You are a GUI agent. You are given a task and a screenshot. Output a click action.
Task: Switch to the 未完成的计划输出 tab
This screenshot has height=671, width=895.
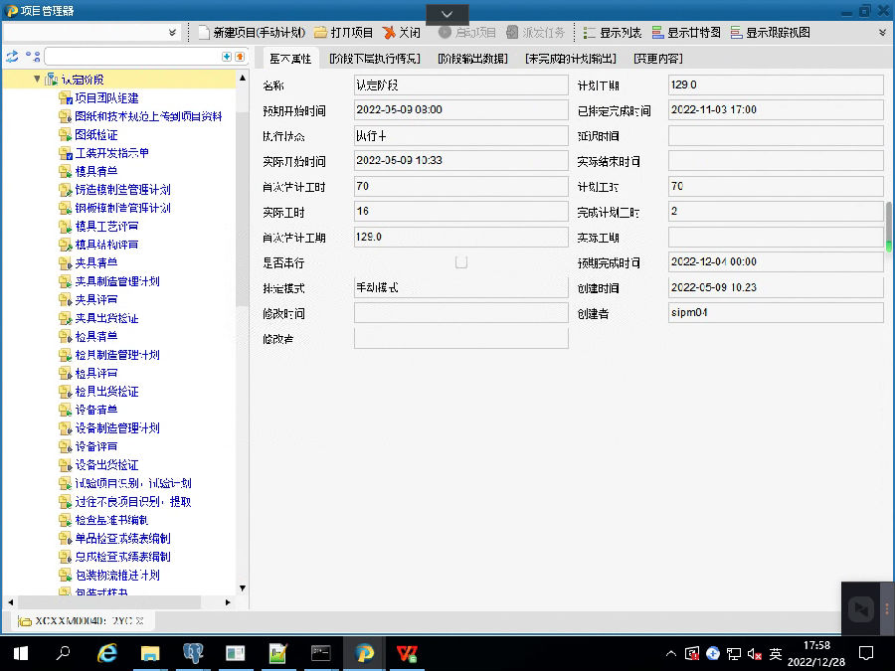(570, 58)
